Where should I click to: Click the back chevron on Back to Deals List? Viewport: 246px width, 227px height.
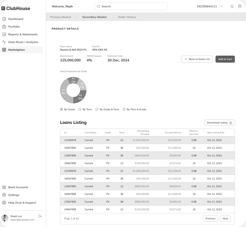186,59
